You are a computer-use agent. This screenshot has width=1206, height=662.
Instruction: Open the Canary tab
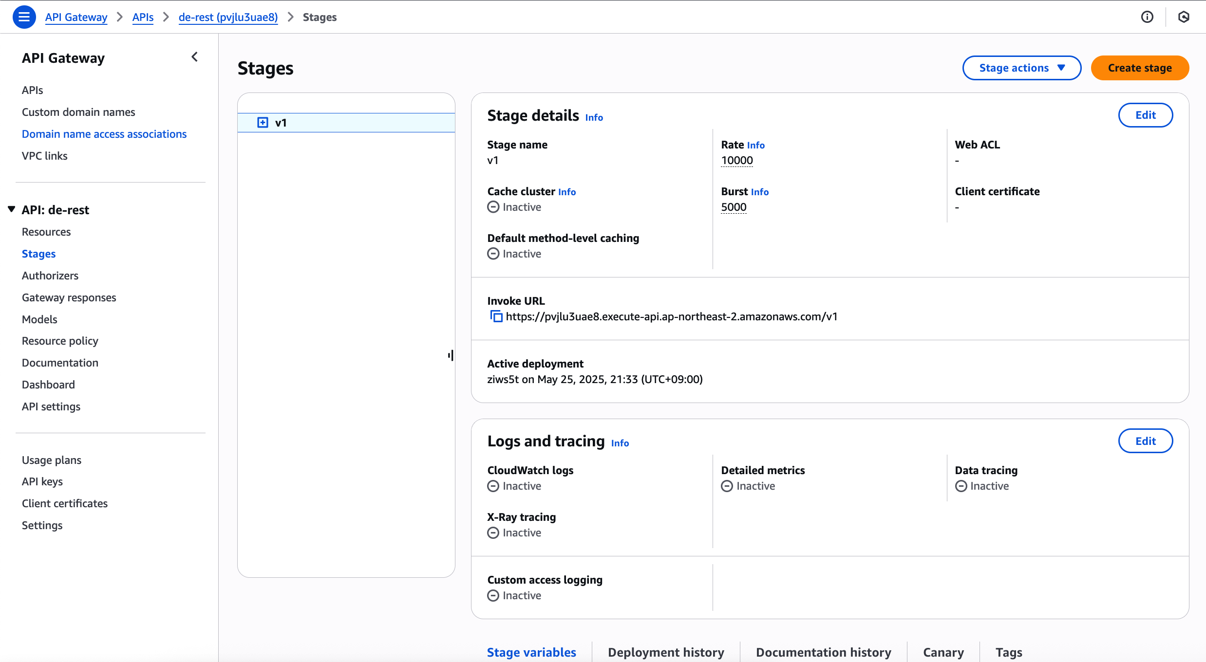point(943,652)
